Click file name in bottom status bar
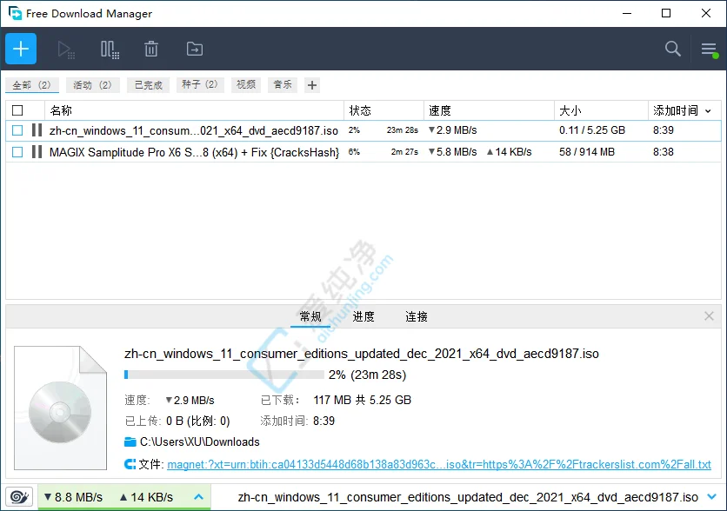This screenshot has width=727, height=511. tap(468, 497)
